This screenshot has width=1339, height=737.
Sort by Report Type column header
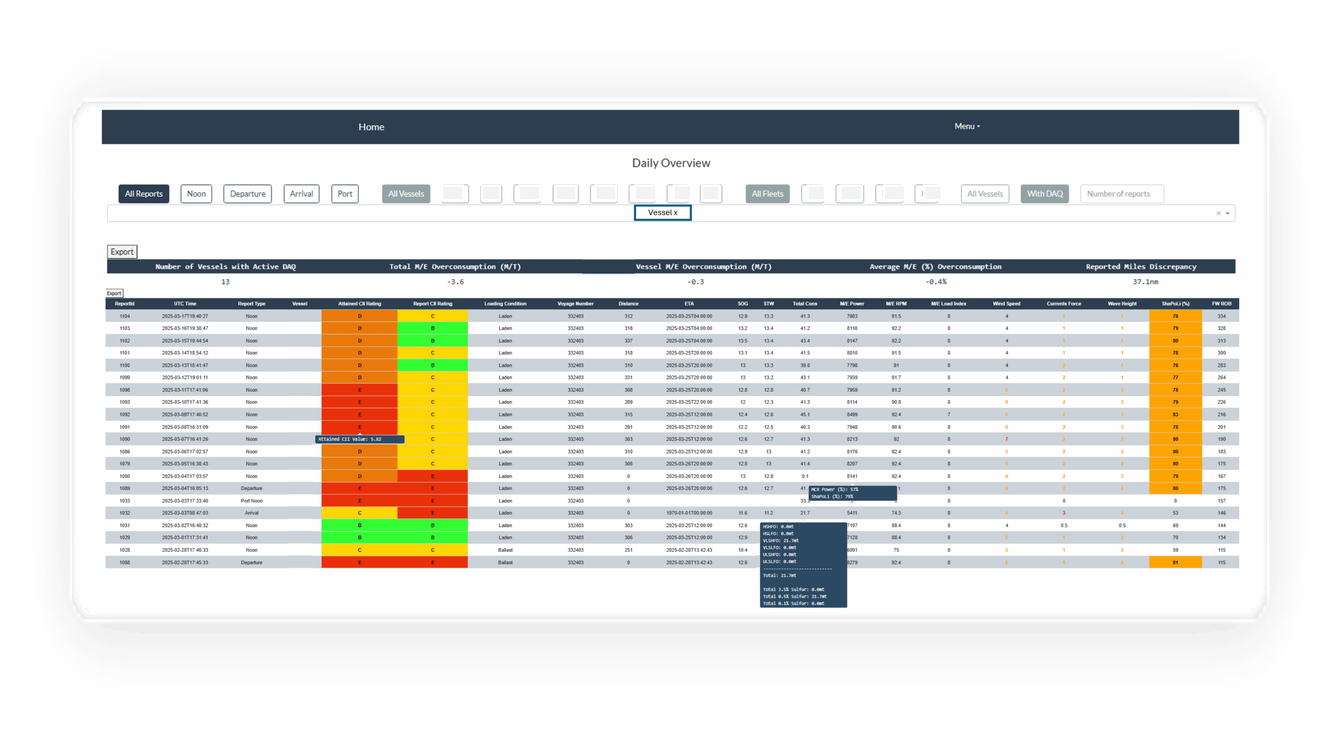pos(252,304)
